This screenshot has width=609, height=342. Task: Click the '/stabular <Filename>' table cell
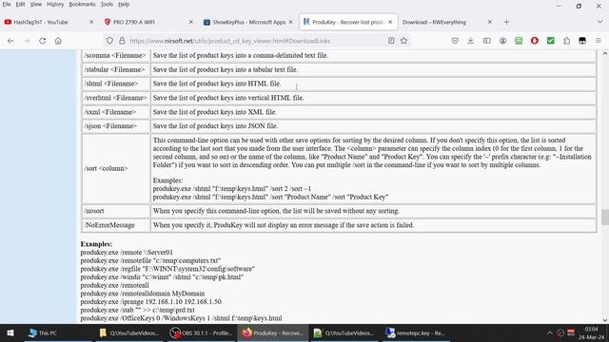[x=116, y=69]
